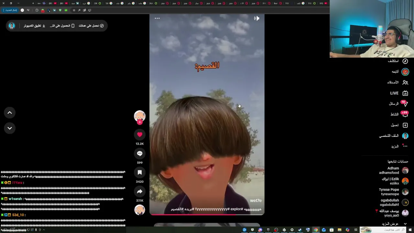Open Chrome zoom magnifier icon

point(79,10)
